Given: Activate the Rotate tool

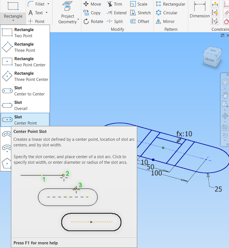Looking at the screenshot, I should 93,21.
